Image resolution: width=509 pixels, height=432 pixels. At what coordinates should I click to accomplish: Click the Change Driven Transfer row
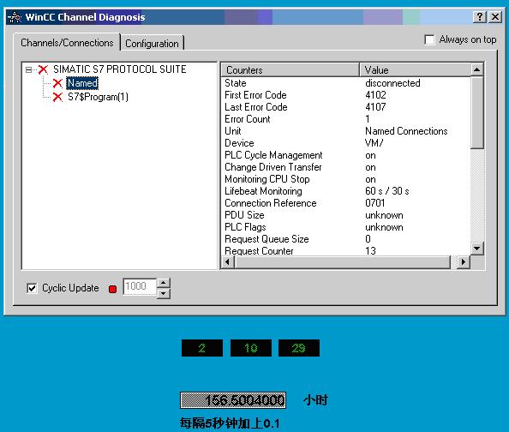[345, 167]
